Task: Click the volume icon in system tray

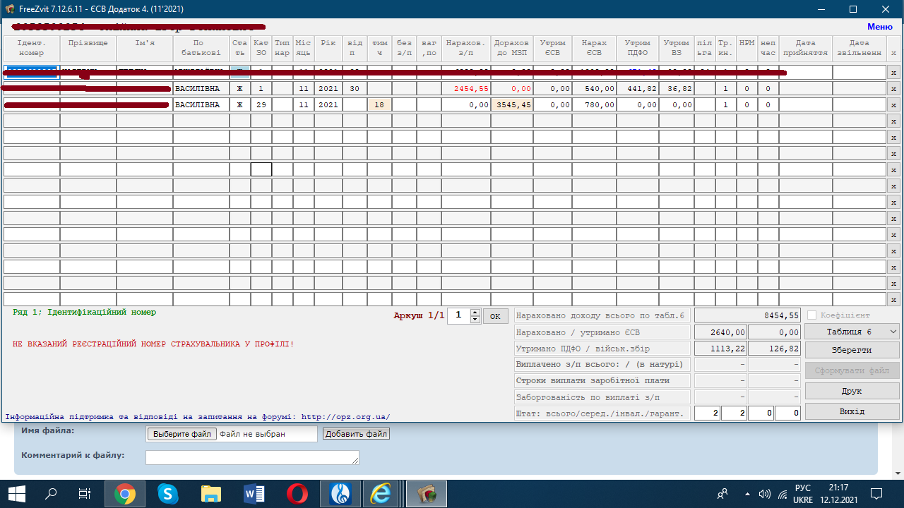Action: click(764, 494)
